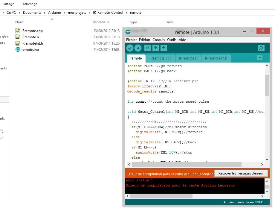Open the Fichier menu

[x=131, y=40]
